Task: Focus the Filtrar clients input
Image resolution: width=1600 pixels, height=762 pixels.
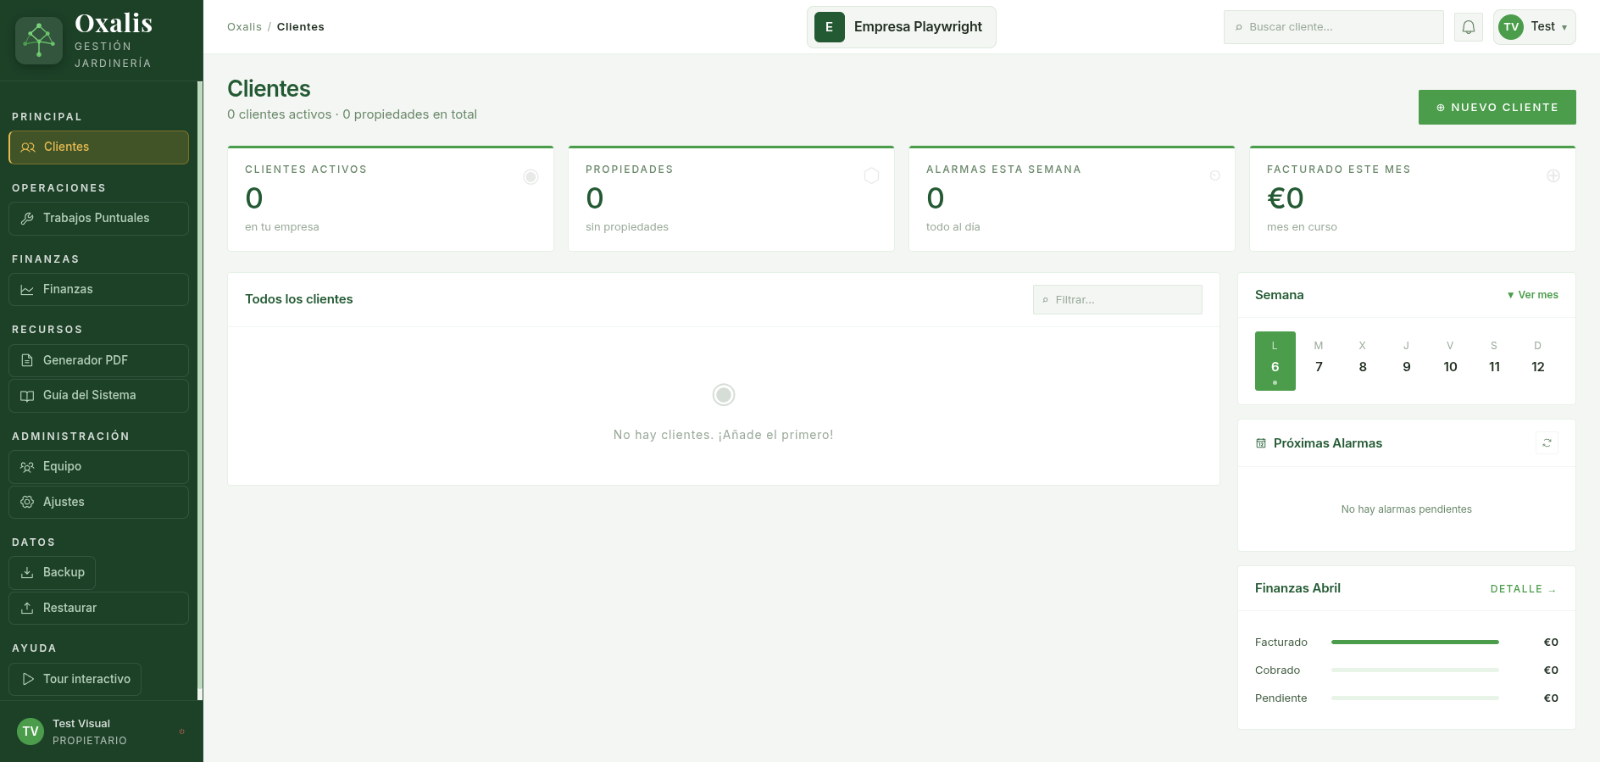Action: [1117, 300]
